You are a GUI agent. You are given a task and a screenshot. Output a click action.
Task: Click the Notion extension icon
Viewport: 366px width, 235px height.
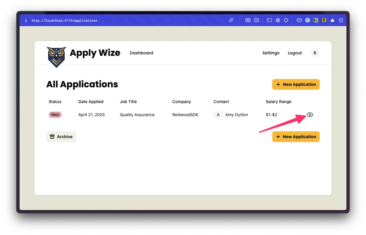316,20
